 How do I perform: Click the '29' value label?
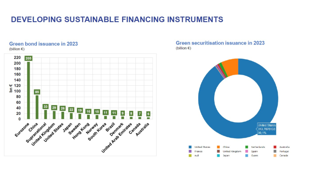(54, 108)
